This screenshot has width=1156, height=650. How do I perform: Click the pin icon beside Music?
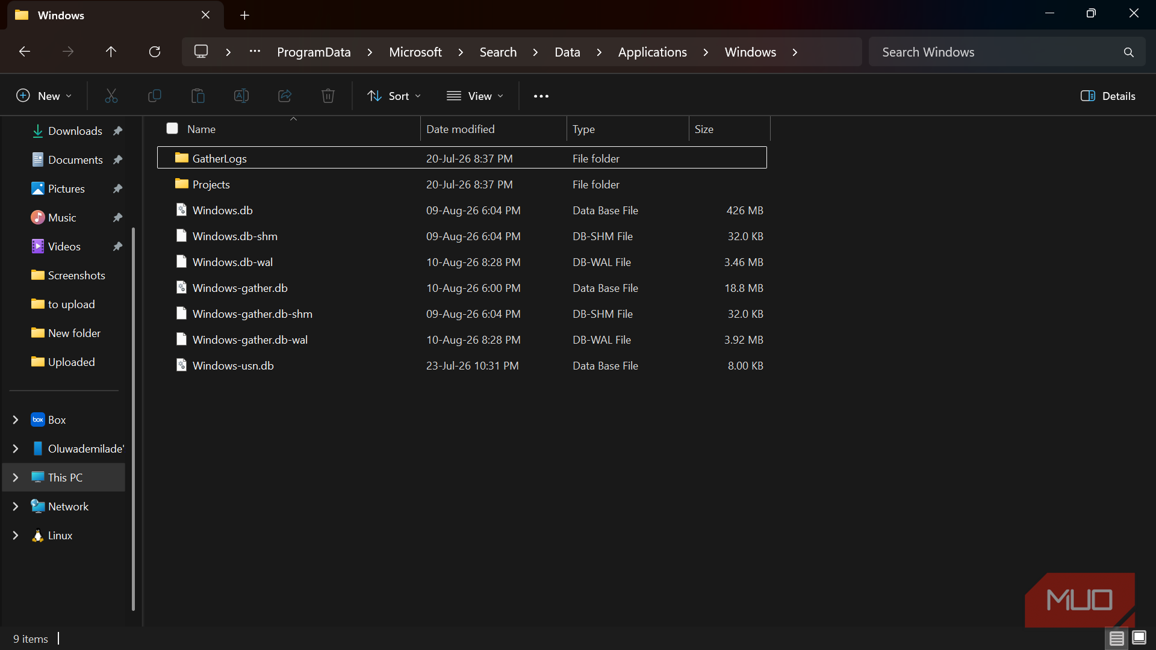point(118,217)
